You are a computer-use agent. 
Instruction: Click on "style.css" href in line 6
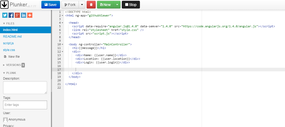(x=129, y=30)
